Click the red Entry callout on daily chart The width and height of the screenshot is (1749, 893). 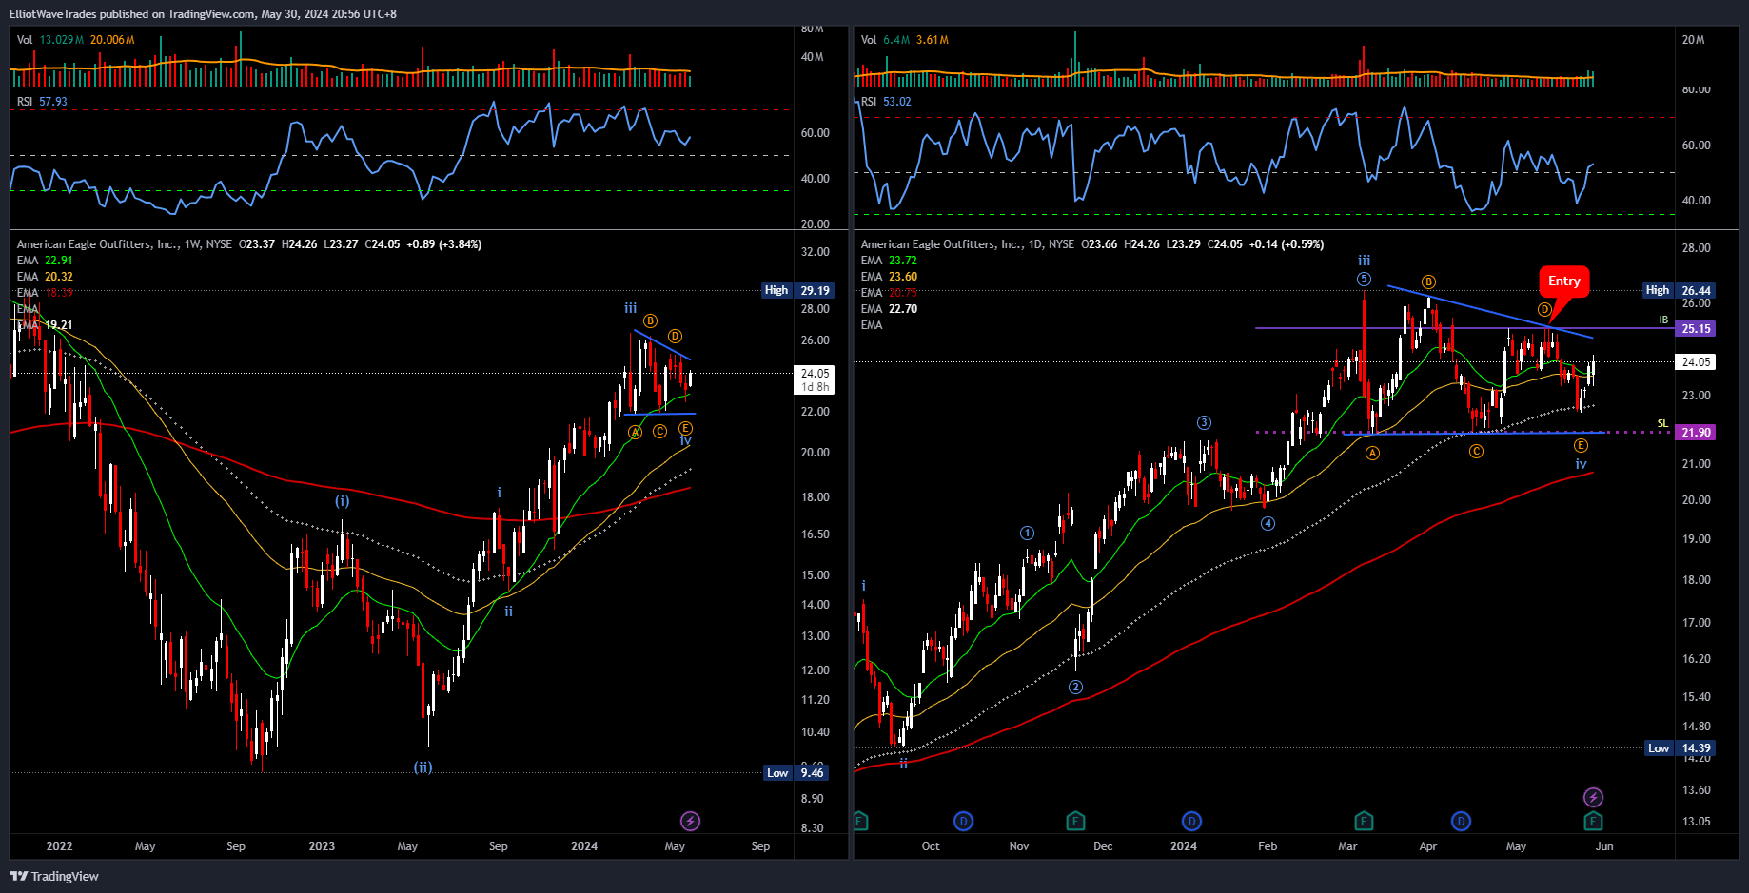(x=1564, y=281)
